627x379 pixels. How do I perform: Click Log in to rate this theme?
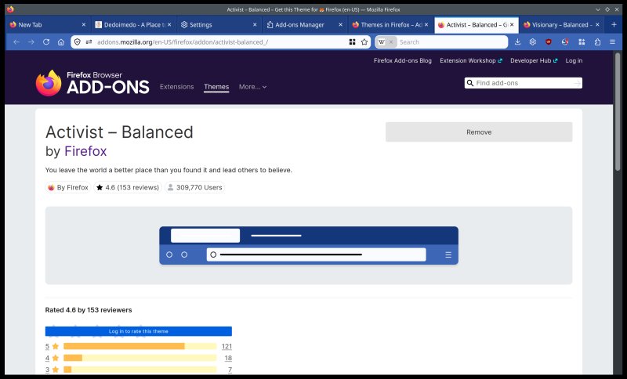[139, 331]
